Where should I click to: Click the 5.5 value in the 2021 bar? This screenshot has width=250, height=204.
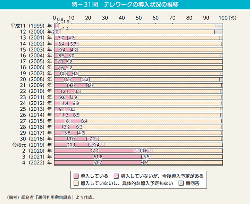(x=147, y=157)
